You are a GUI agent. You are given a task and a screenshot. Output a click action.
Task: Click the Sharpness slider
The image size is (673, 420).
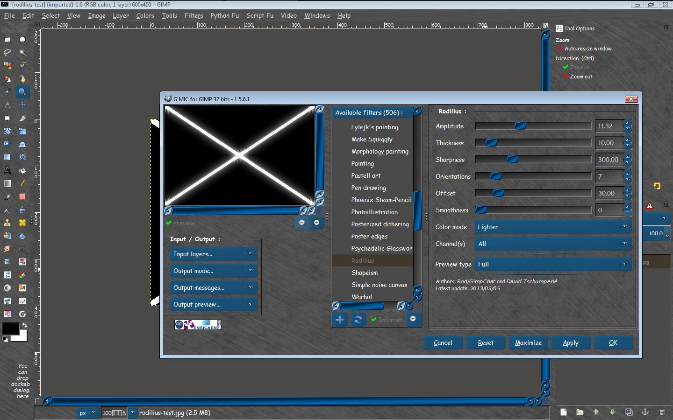coord(533,160)
